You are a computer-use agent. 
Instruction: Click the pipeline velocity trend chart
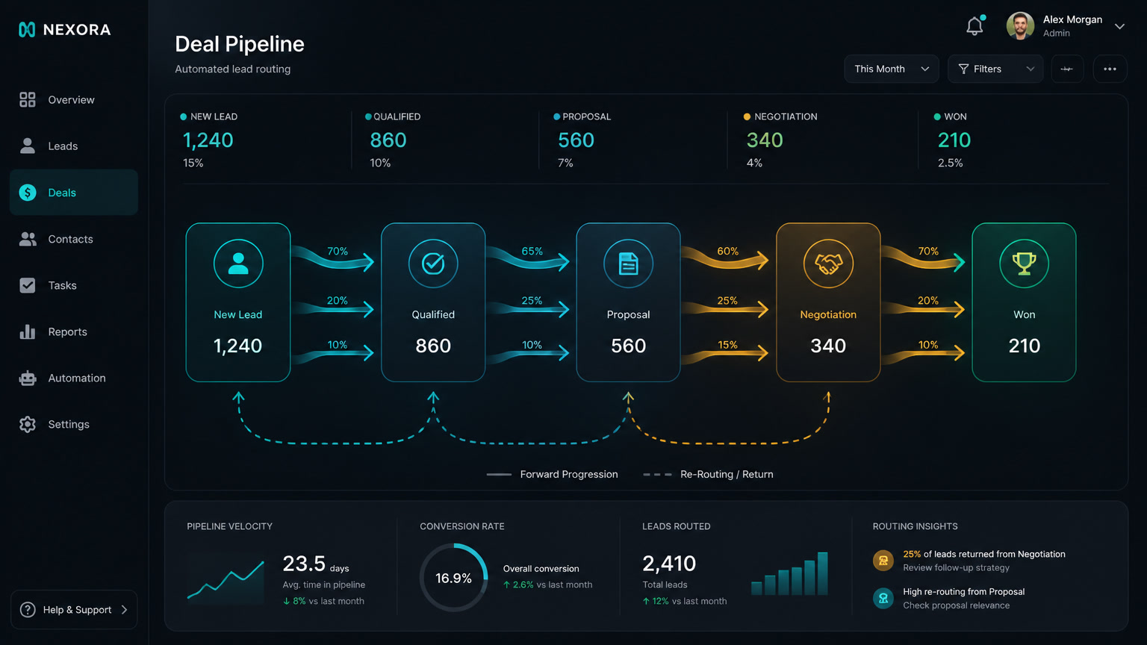click(226, 582)
